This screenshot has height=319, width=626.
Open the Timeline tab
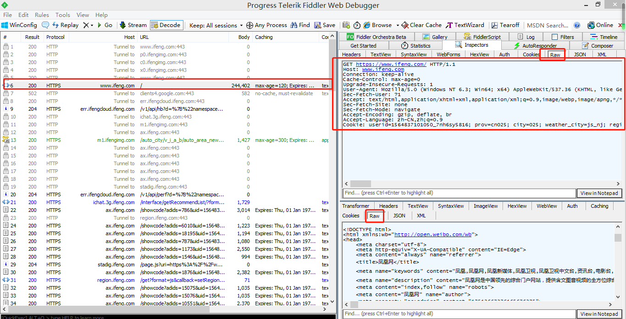click(x=604, y=37)
